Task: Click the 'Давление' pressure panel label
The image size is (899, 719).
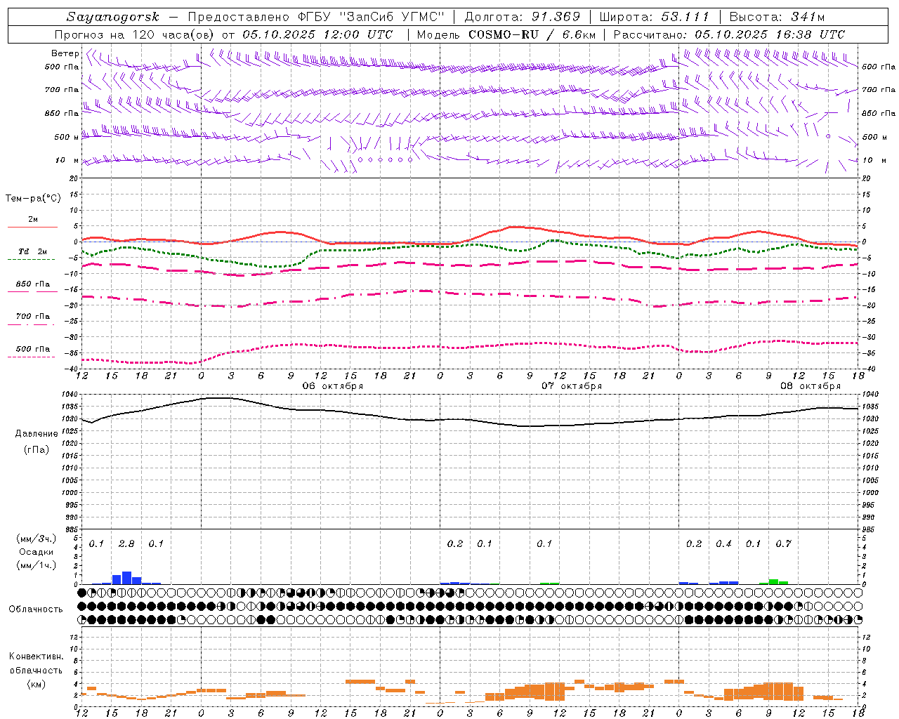Action: [36, 434]
